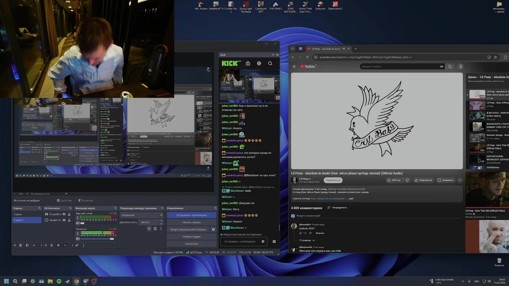This screenshot has width=509, height=286.
Task: Delete the current scene transition
Action: [x=155, y=229]
